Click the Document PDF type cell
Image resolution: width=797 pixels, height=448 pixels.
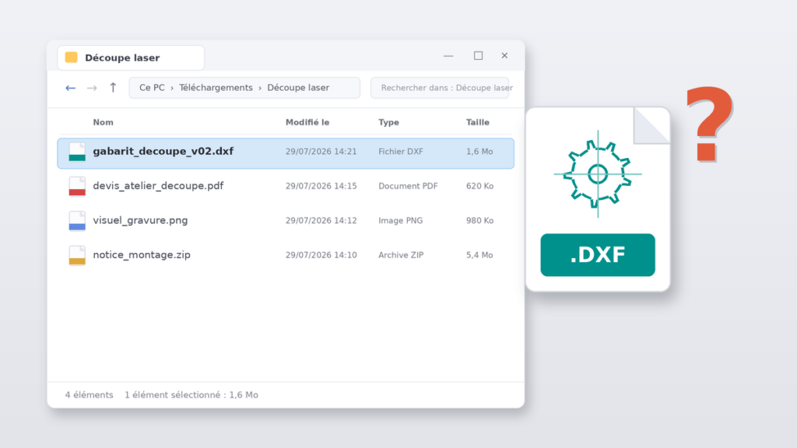[408, 187]
